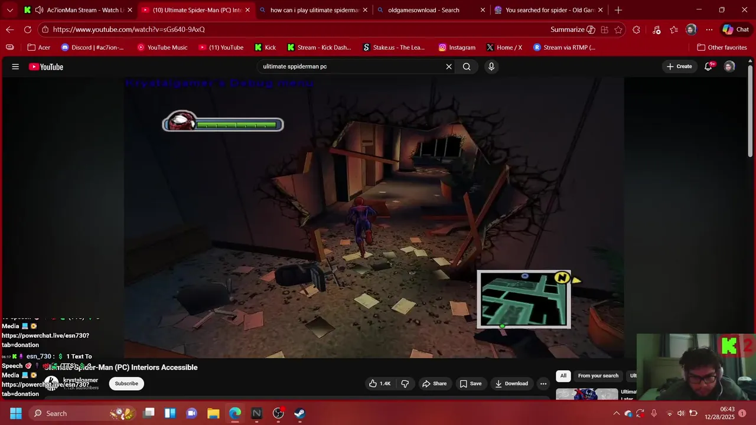Dislike the video with thumbs down
Screen dimensions: 756x425
tap(405, 384)
